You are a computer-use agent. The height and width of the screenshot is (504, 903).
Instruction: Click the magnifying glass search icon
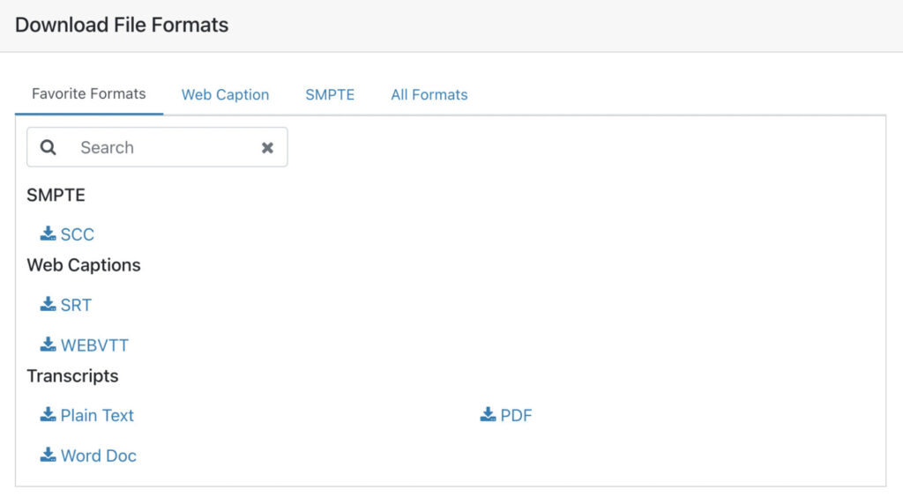(x=49, y=147)
